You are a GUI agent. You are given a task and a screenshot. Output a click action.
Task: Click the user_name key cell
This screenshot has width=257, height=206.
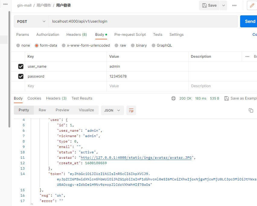[x=66, y=66]
